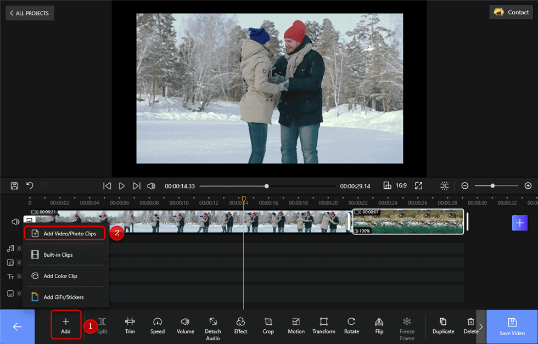The image size is (538, 344).
Task: Click Detach Audio
Action: coord(213,329)
